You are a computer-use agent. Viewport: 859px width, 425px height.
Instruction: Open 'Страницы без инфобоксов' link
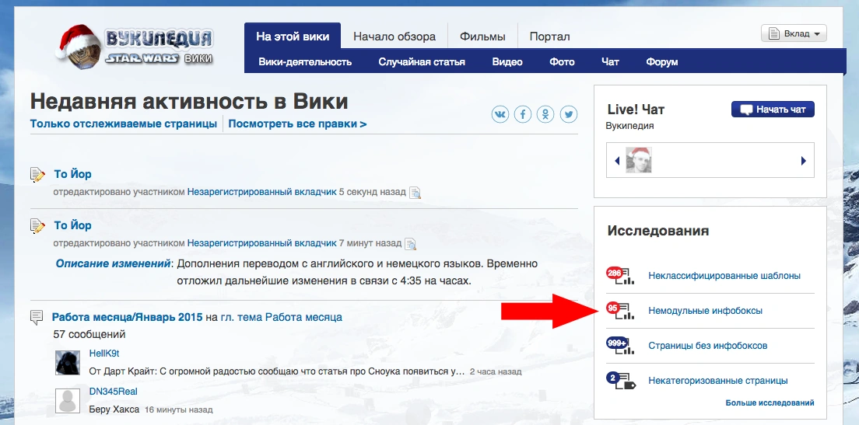coord(708,346)
